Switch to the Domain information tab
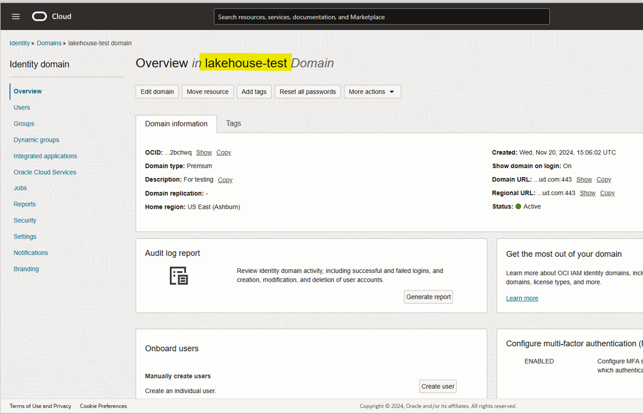The width and height of the screenshot is (643, 414). 176,123
